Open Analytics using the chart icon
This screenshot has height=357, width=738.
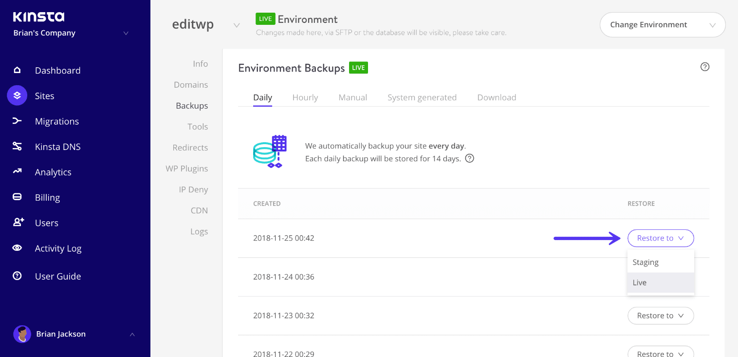tap(17, 171)
